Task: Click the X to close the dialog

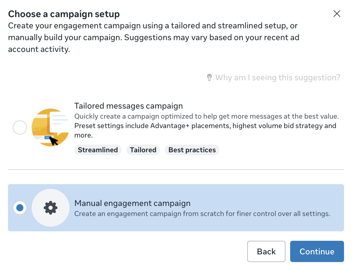Action: (x=337, y=14)
